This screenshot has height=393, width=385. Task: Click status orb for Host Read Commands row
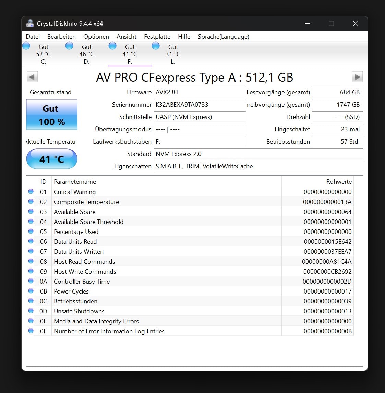click(x=31, y=261)
